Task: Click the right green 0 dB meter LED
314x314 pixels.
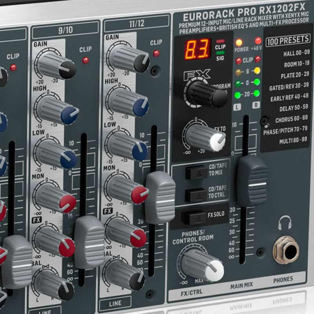Action: click(x=257, y=82)
